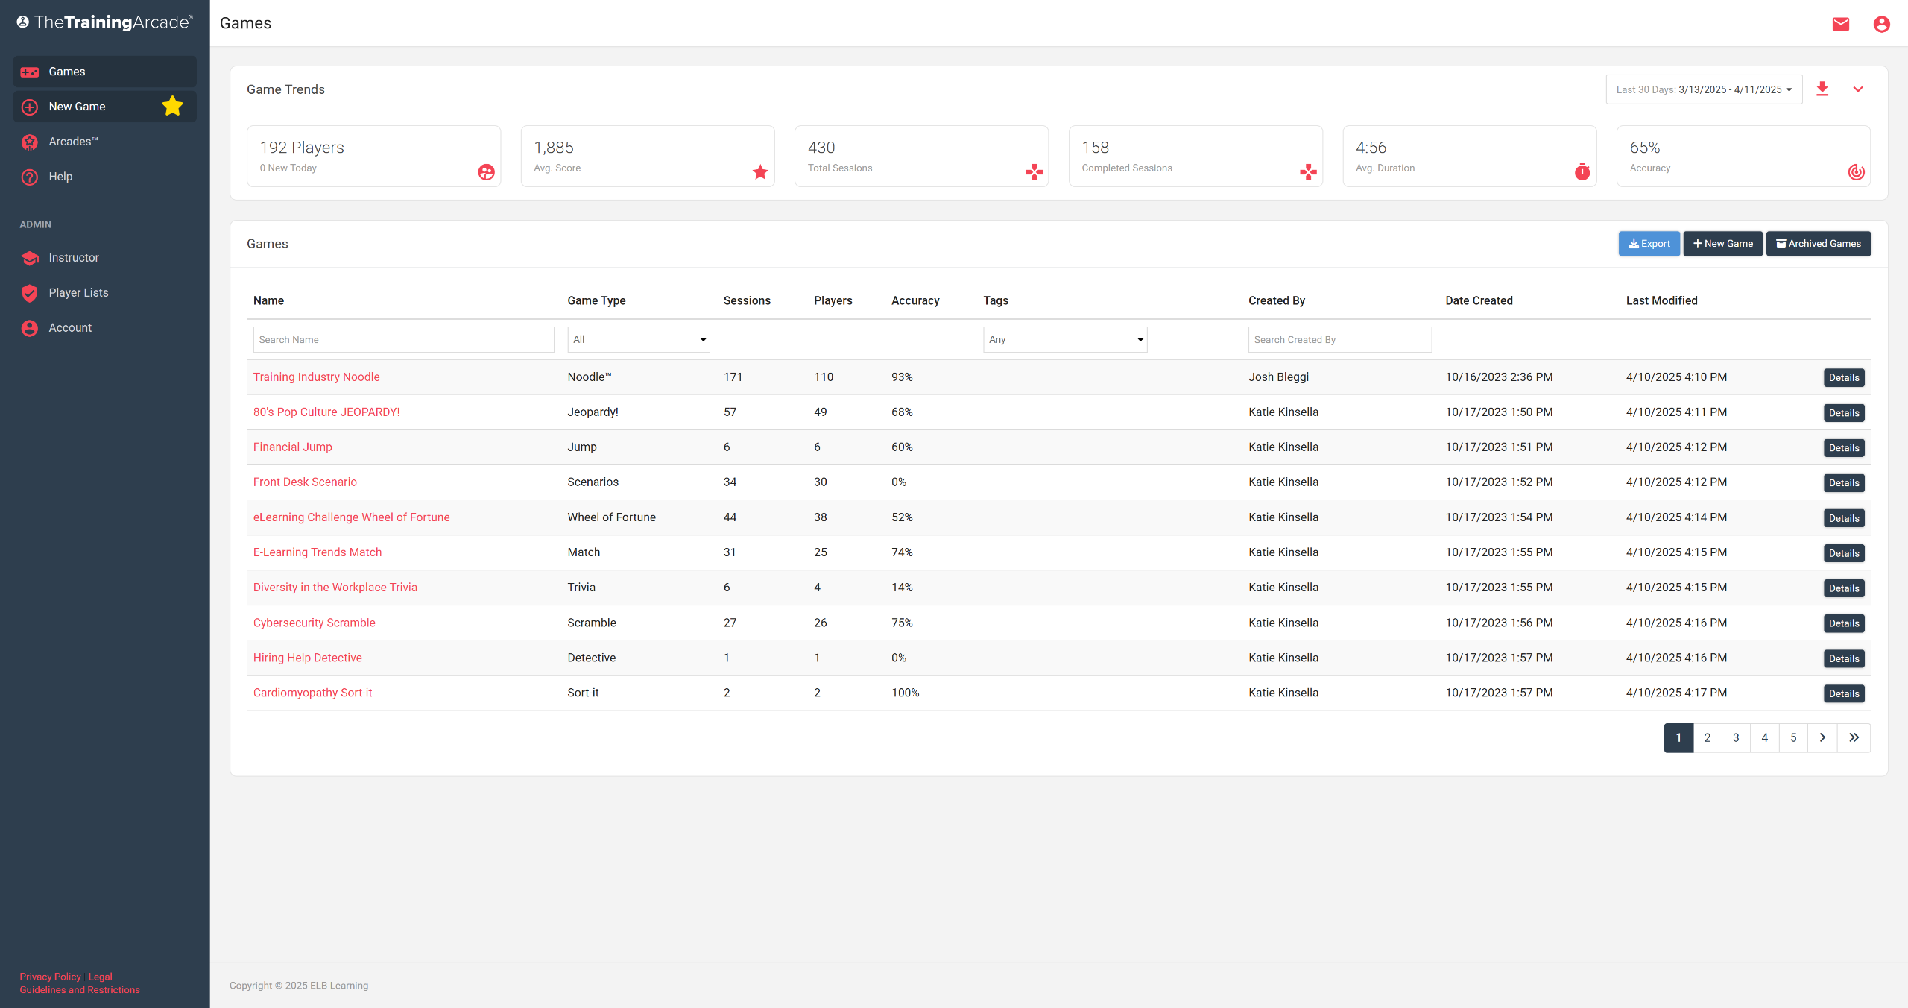This screenshot has width=1908, height=1008.
Task: Open the Training Industry Noodle game link
Action: click(316, 377)
